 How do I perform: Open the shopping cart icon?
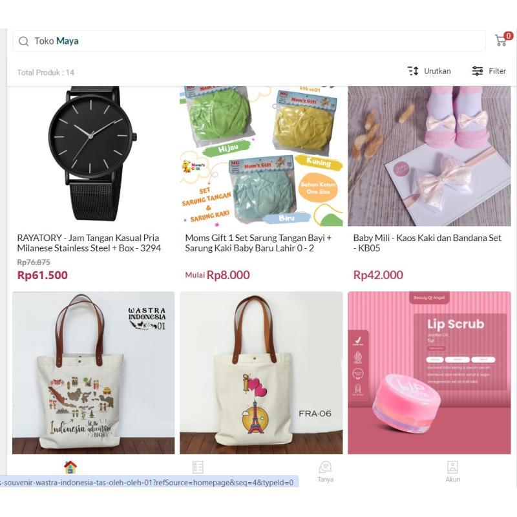tap(501, 40)
